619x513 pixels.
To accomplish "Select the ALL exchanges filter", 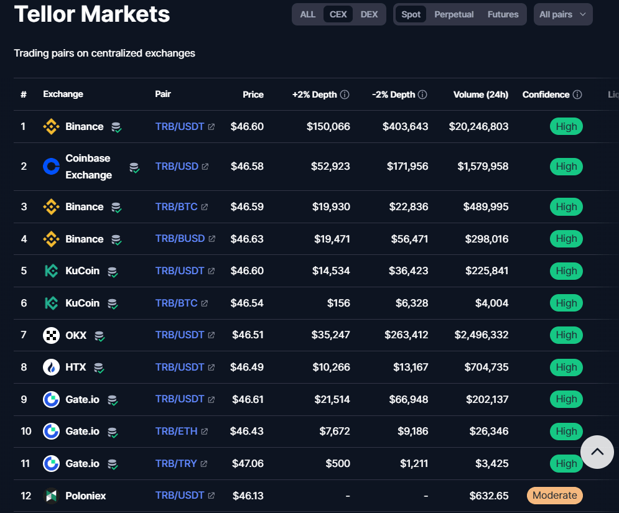I will 308,14.
